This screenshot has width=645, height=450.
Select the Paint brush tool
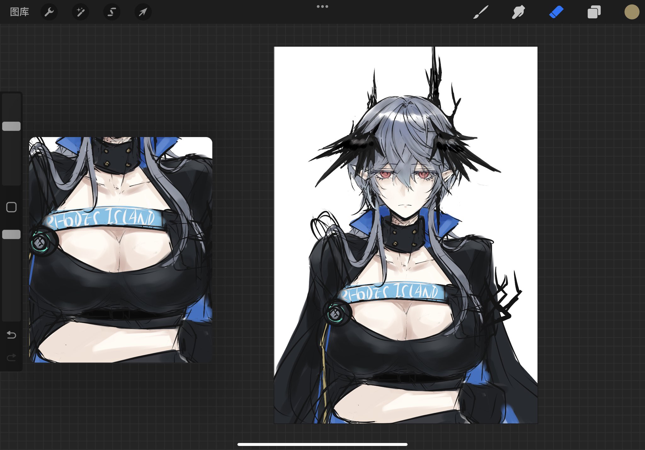[x=481, y=12]
